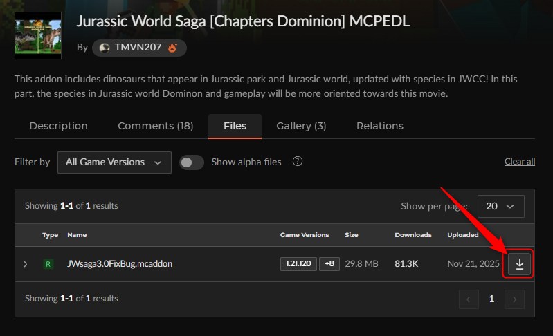The image size is (553, 336).
Task: Sort by the Uploaded column header
Action: [x=463, y=235]
